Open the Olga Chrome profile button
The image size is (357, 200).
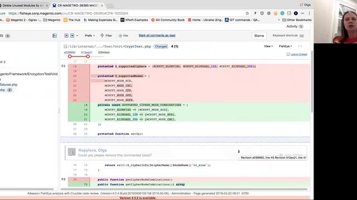point(305,5)
